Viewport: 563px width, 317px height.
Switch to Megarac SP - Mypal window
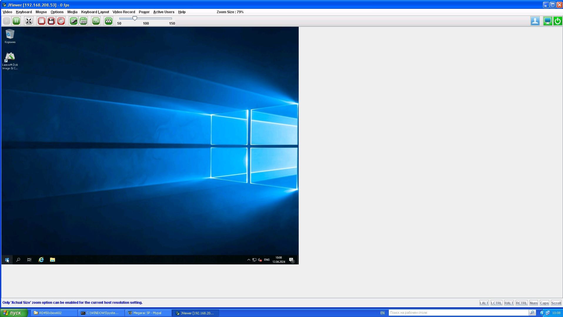pos(148,313)
